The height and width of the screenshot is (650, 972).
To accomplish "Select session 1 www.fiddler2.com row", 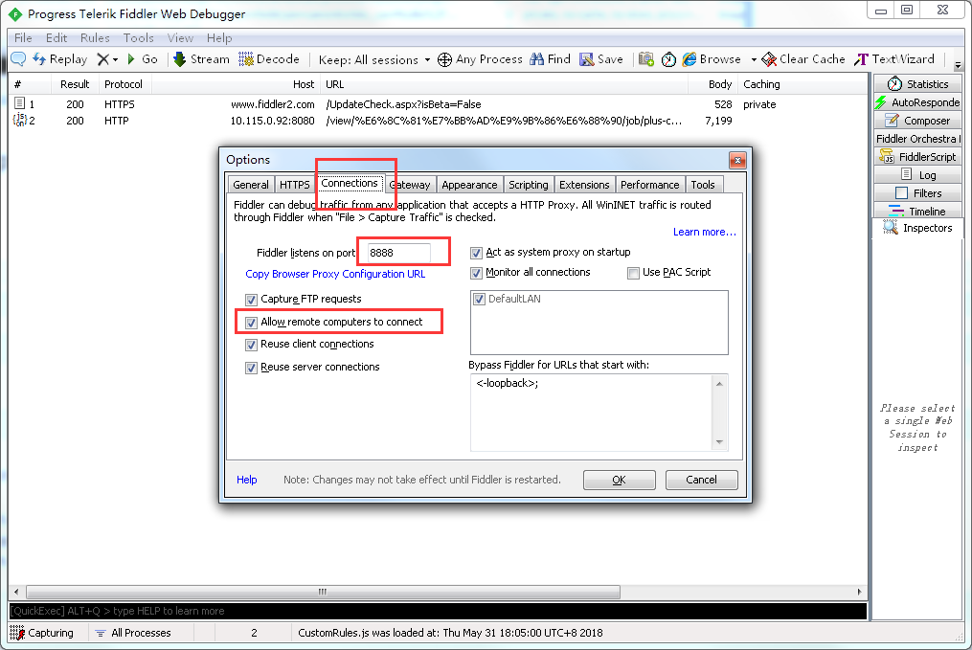I will [438, 104].
